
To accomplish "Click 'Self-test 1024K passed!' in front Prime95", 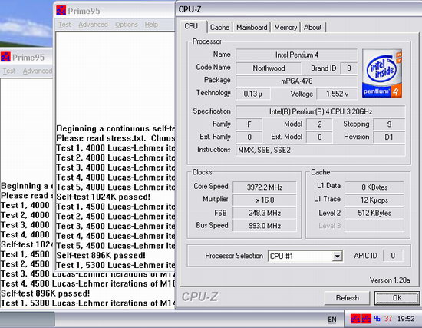I will pos(103,197).
